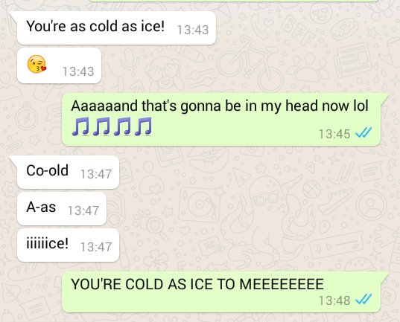Click the 13:47 time next to "A-as"

click(x=83, y=210)
